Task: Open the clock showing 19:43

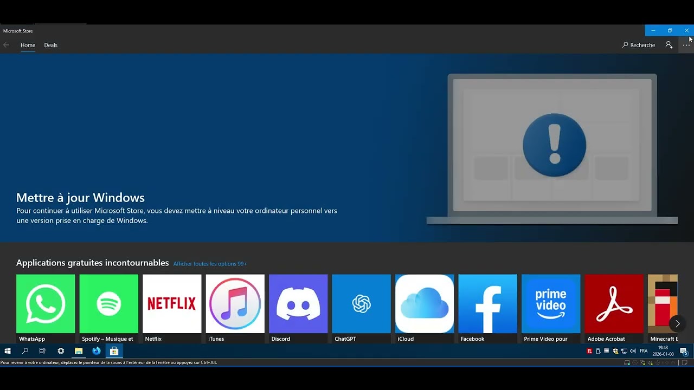Action: (x=663, y=351)
